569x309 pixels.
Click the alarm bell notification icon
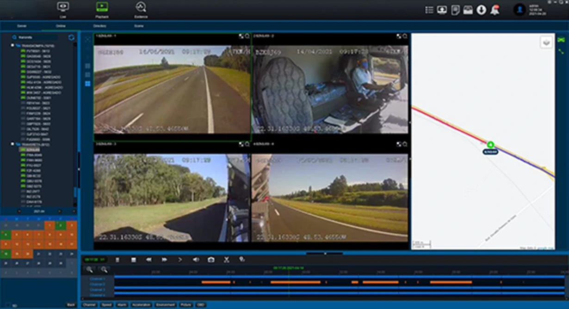[495, 10]
